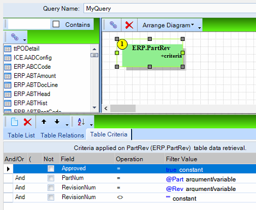The width and height of the screenshot is (256, 210).
Task: Move criteria row up with up arrow
Action: [x=44, y=122]
